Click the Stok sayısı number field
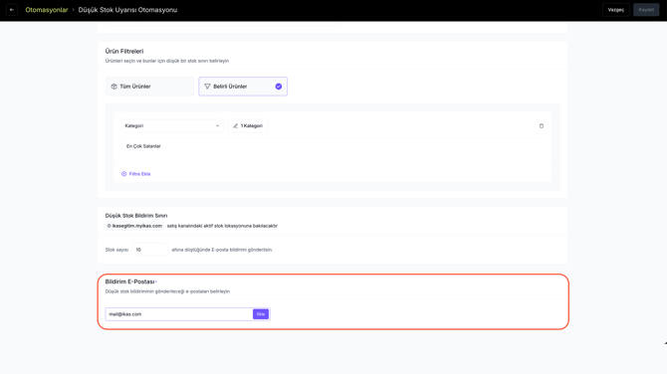This screenshot has height=374, width=667. (x=149, y=250)
